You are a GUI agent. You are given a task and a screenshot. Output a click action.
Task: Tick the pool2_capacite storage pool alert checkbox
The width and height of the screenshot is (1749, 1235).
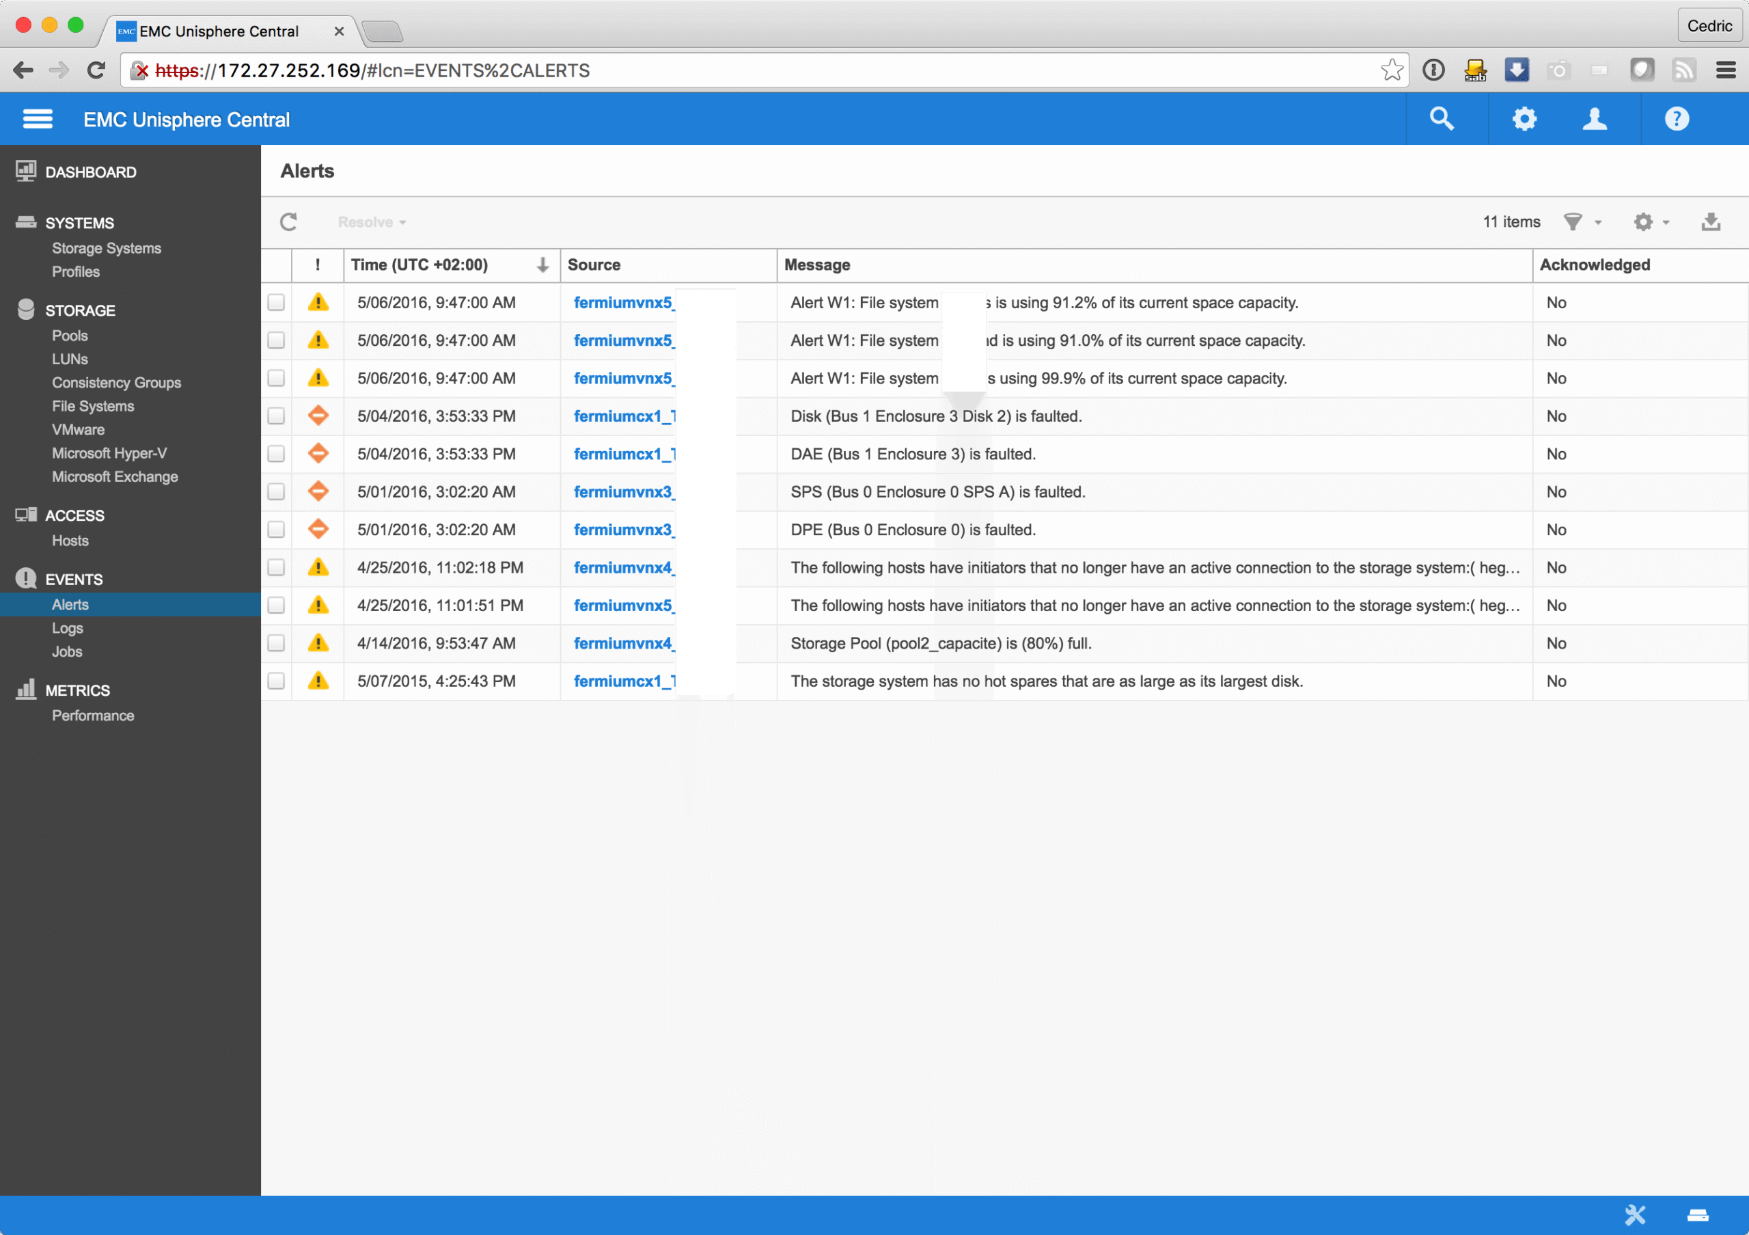[276, 643]
